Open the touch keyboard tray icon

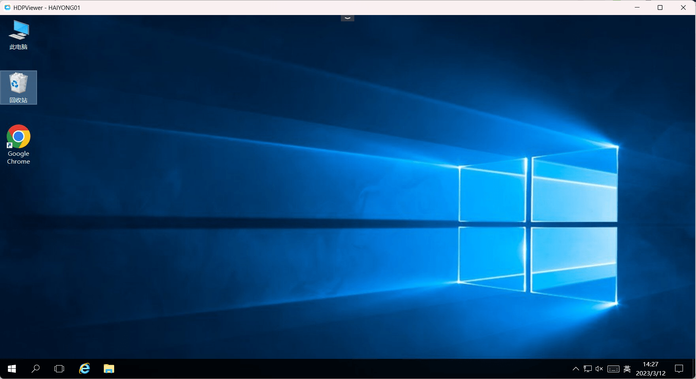[x=613, y=369]
